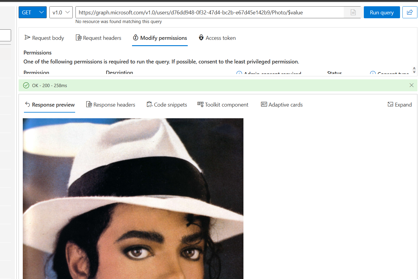Open the Request body tab
Screen dimensions: 418x279
[x=44, y=38]
